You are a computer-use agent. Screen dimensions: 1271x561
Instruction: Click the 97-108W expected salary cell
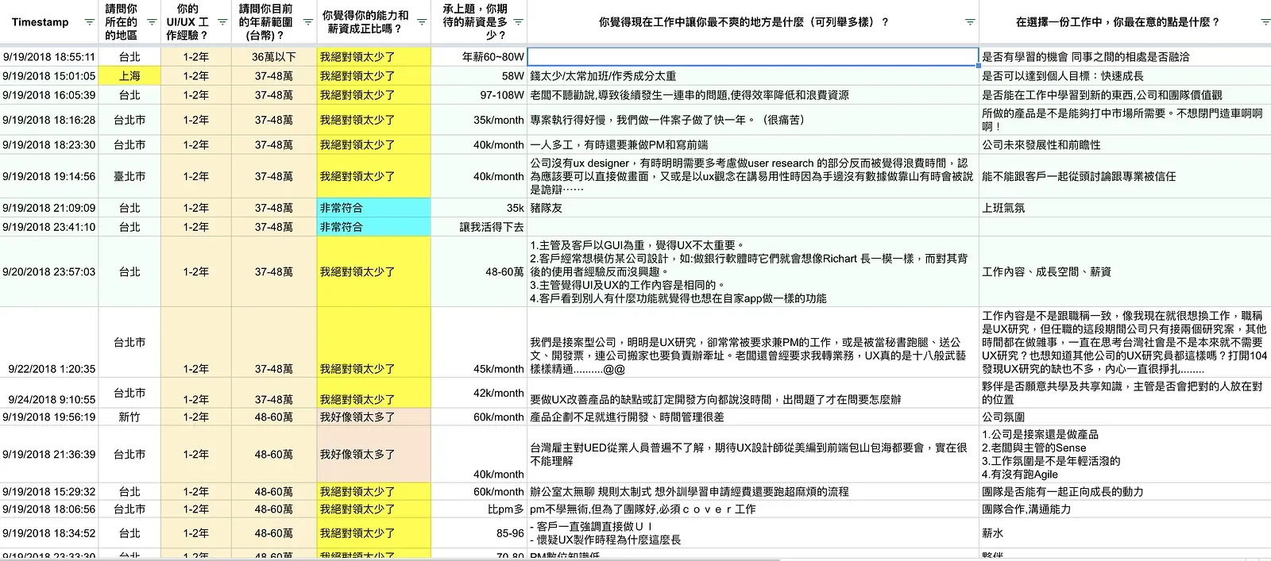[x=479, y=95]
